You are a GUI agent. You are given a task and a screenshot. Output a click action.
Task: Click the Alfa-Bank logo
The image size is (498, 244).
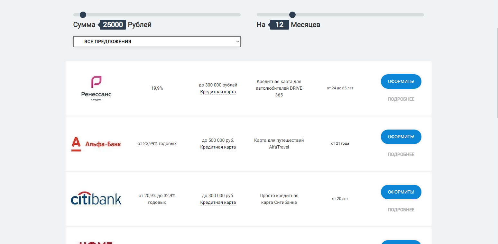click(96, 144)
